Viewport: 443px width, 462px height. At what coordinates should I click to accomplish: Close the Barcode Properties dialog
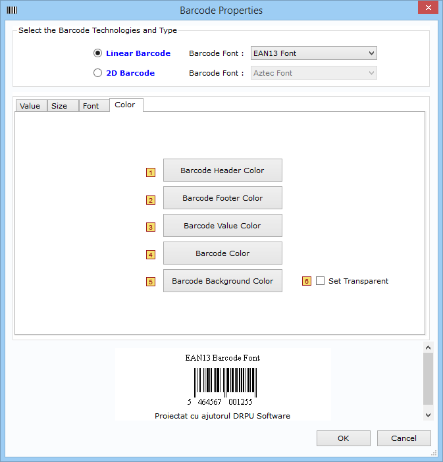(429, 7)
